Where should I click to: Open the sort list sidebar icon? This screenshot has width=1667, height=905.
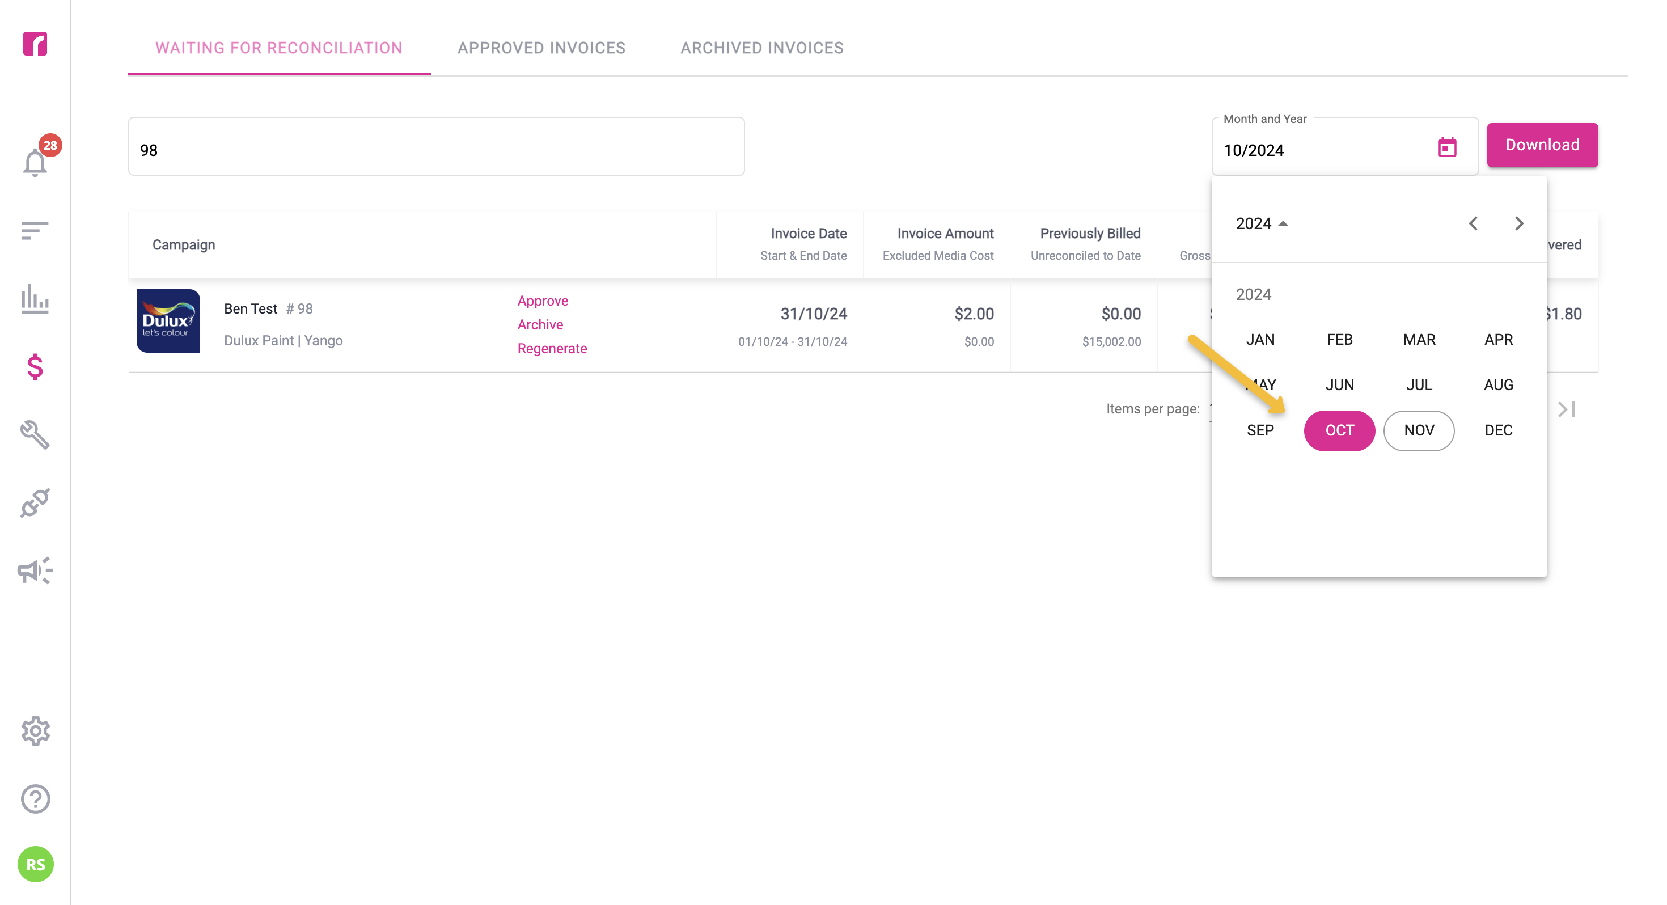point(35,230)
